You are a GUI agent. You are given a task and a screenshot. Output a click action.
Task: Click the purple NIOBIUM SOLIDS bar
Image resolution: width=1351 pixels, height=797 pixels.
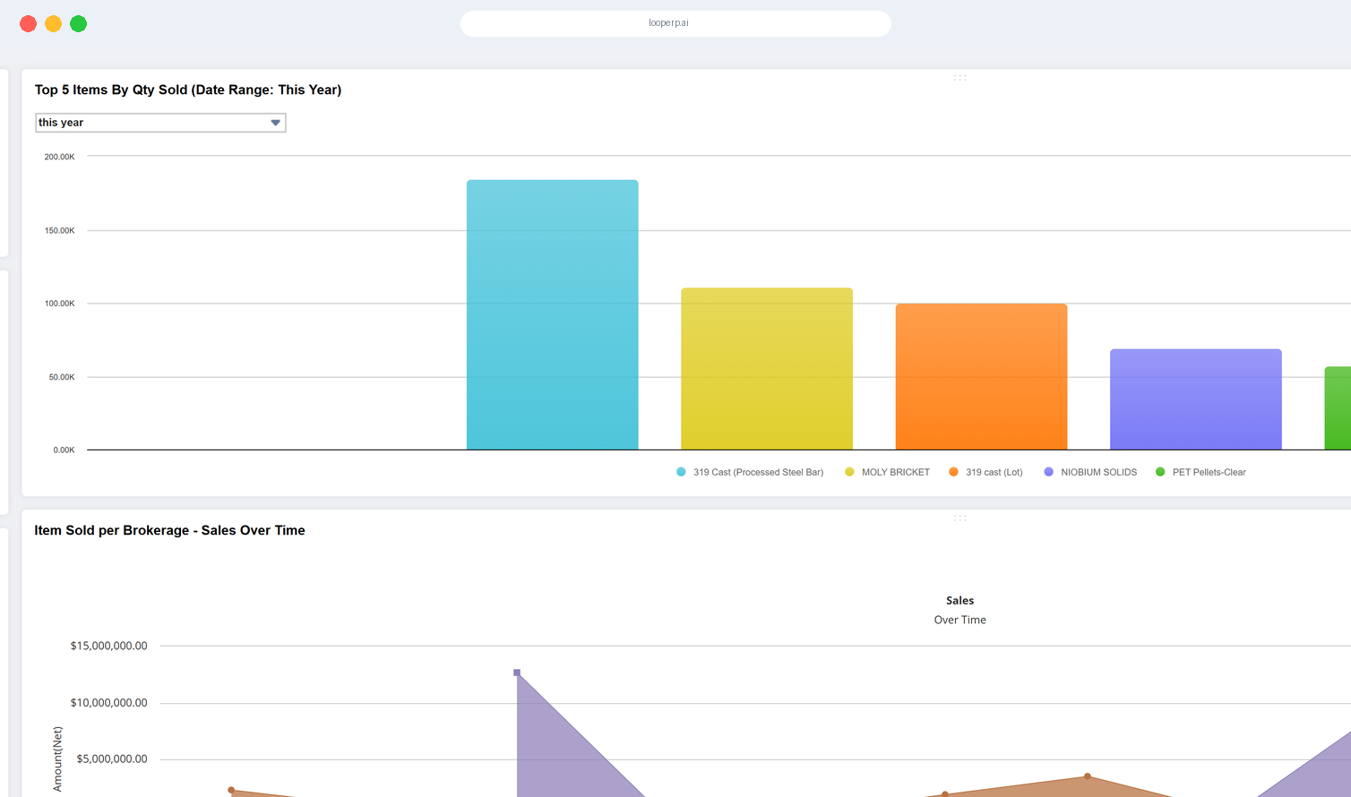click(1196, 399)
